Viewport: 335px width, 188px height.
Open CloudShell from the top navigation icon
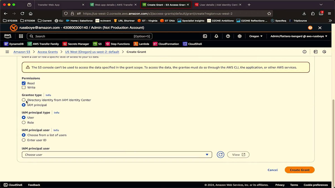click(205, 36)
